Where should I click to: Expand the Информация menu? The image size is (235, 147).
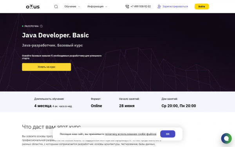point(97,7)
